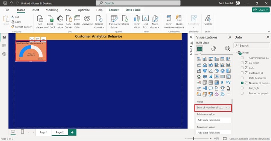Image resolution: width=271 pixels, height=141 pixels.
Task: Select the KPI visual
Action: pyautogui.click(x=199, y=83)
